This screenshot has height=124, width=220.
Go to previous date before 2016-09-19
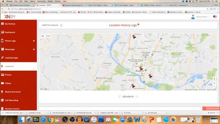coord(120,96)
